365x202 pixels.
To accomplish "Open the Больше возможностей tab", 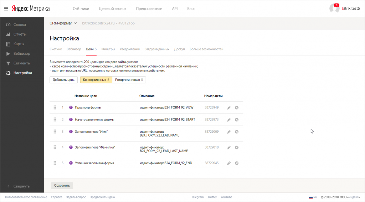I will tap(206, 49).
